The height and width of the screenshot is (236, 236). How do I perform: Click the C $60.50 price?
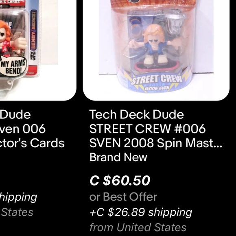click(120, 181)
